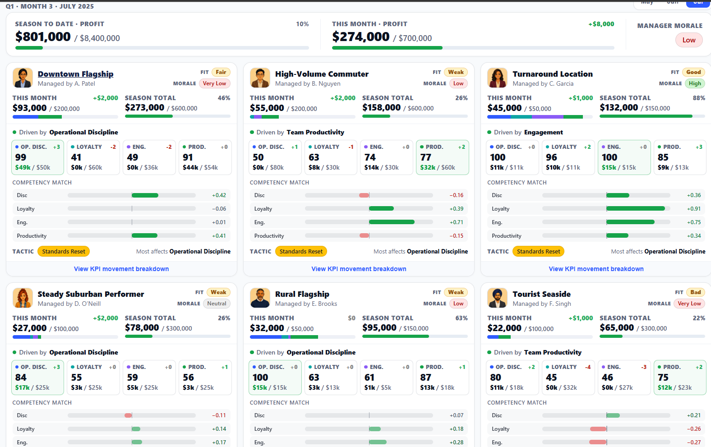Select Downtown Flagship Op. Disc. KPI card

click(38, 157)
